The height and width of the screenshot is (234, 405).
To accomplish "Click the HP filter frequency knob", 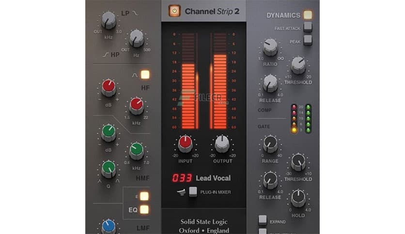I will pos(137,39).
